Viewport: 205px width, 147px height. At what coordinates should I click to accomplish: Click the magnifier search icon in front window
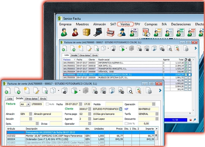pos(130,91)
